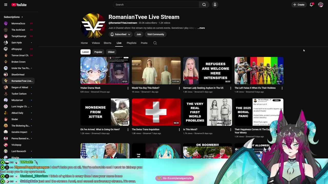The height and width of the screenshot is (184, 328).
Task: Open options for Ok I've Arrived video
Action: pyautogui.click(x=128, y=130)
